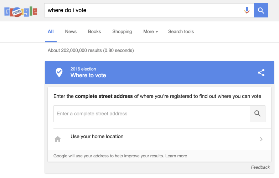The image size is (279, 178).
Task: Expand the home location chevron arrow
Action: [261, 139]
